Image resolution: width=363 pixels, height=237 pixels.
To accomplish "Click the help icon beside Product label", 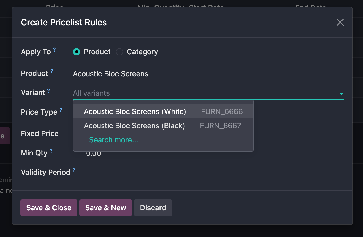I will [52, 71].
